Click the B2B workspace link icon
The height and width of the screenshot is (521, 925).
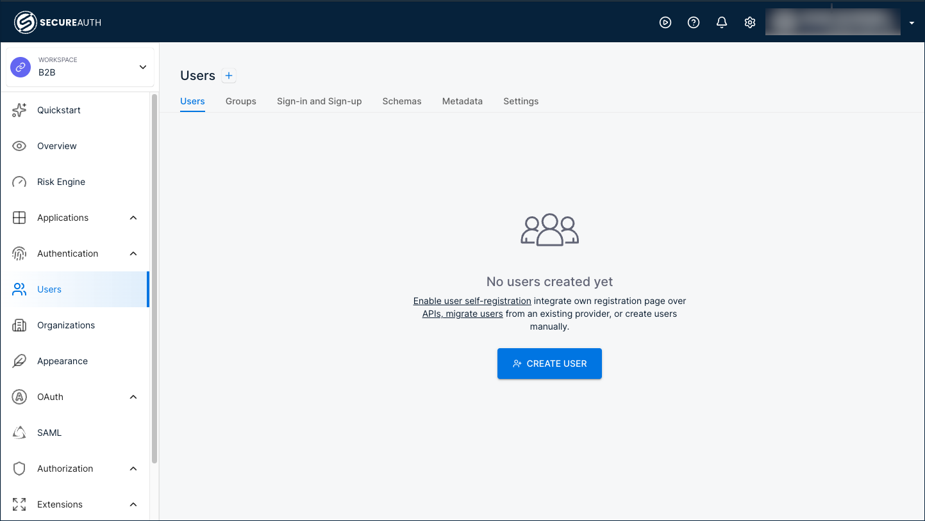21,67
